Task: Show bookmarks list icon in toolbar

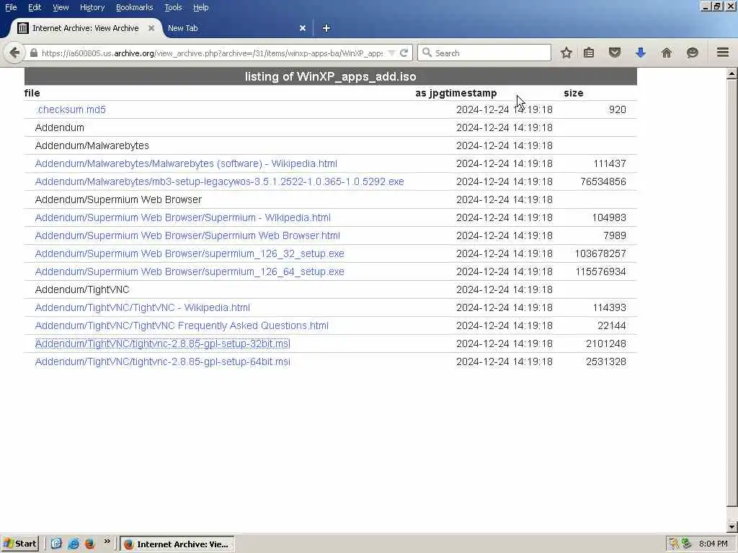Action: [589, 53]
